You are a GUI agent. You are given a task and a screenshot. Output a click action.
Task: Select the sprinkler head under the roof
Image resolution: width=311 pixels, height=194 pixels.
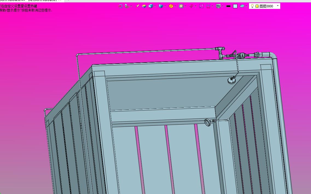(x=231, y=80)
